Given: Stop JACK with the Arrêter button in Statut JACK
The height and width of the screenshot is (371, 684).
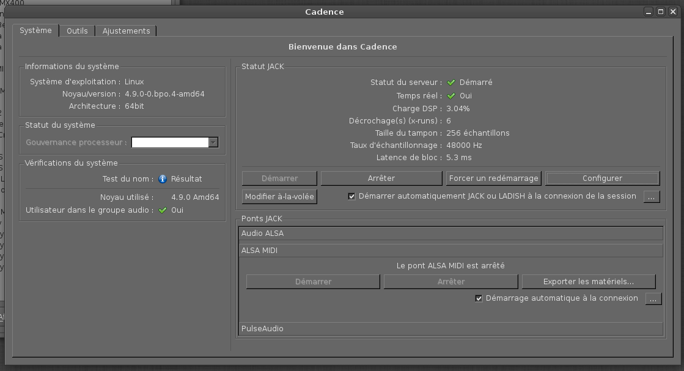Looking at the screenshot, I should [x=381, y=178].
